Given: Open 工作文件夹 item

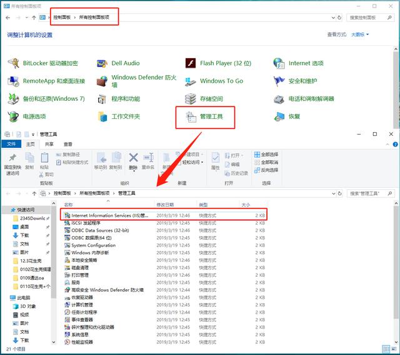Looking at the screenshot, I should coord(119,116).
